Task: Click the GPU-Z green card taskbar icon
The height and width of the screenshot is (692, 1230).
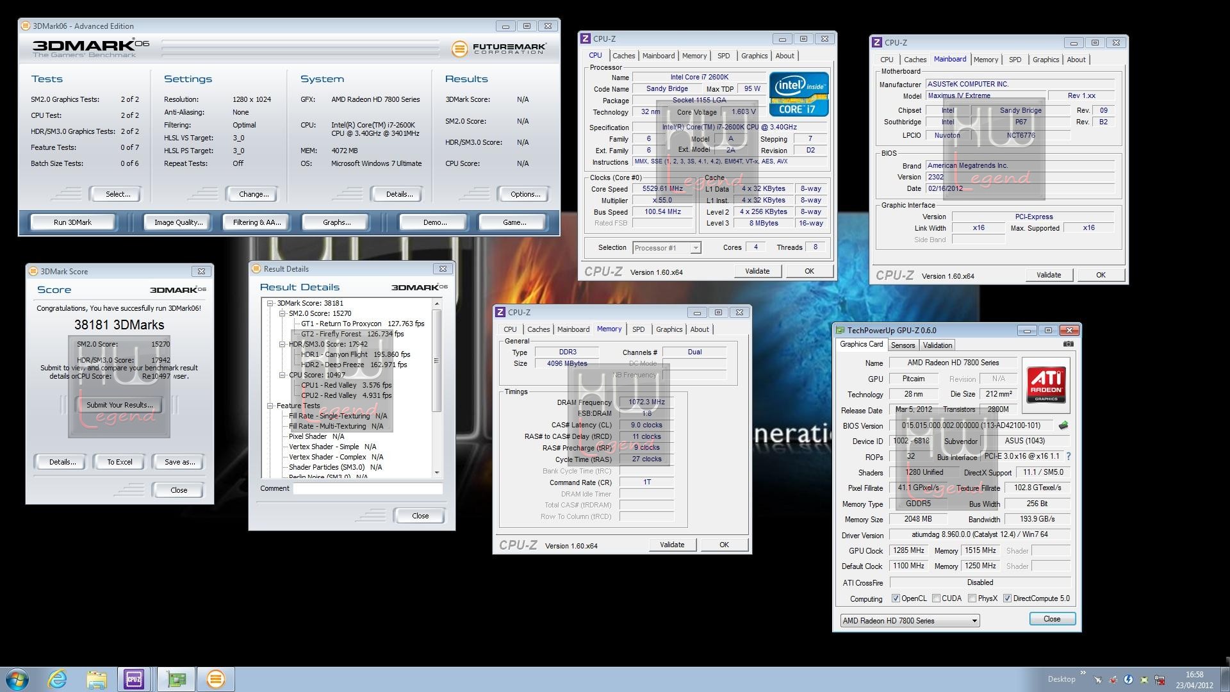Action: tap(176, 679)
